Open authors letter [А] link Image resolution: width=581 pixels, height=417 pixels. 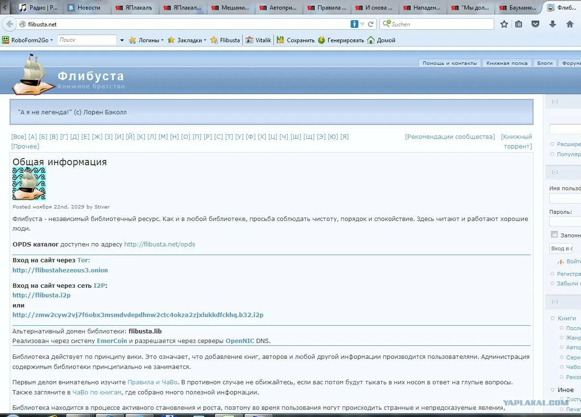point(33,136)
